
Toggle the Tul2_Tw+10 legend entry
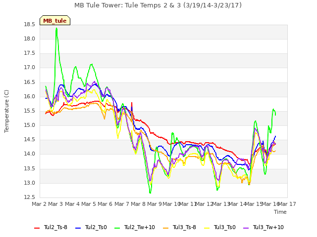tap(135, 227)
